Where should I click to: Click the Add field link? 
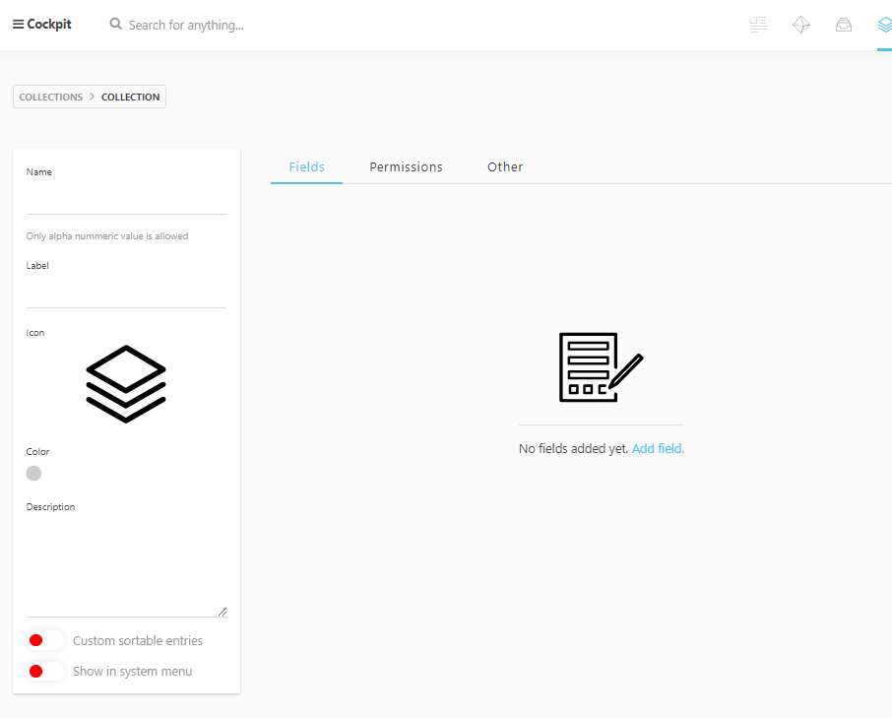point(658,448)
